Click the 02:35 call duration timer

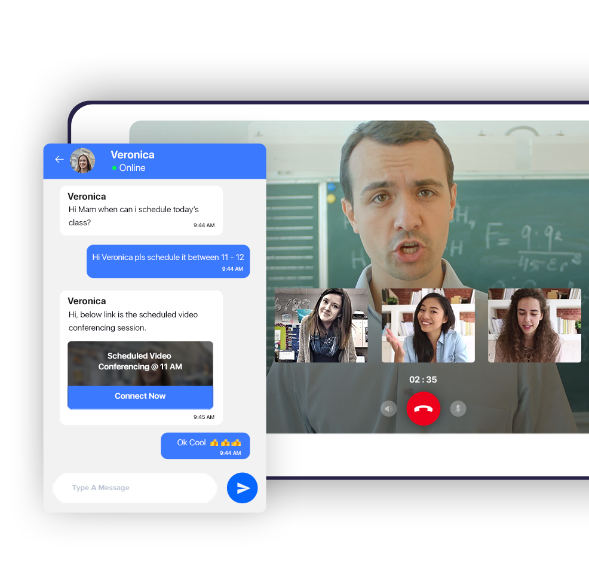pos(424,380)
